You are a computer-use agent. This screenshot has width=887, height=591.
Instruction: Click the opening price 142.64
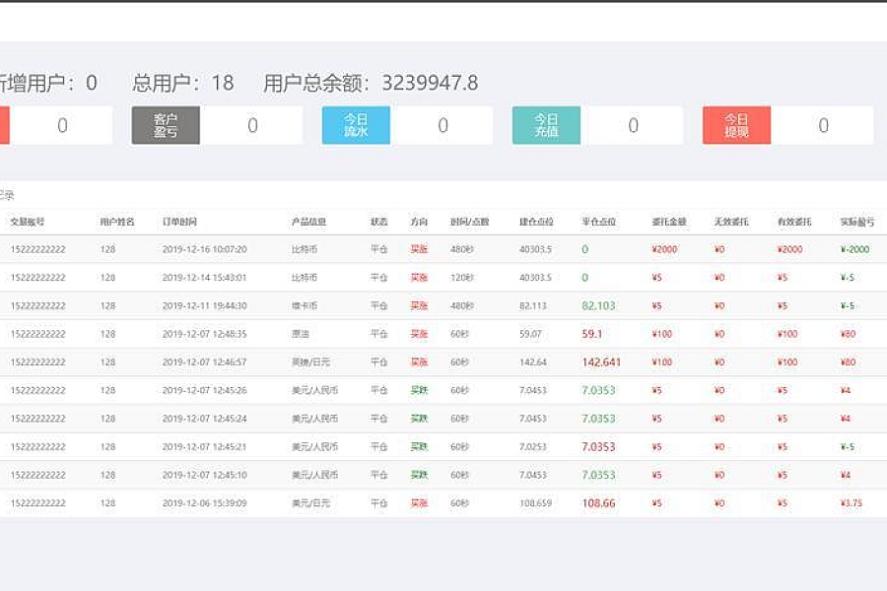533,361
